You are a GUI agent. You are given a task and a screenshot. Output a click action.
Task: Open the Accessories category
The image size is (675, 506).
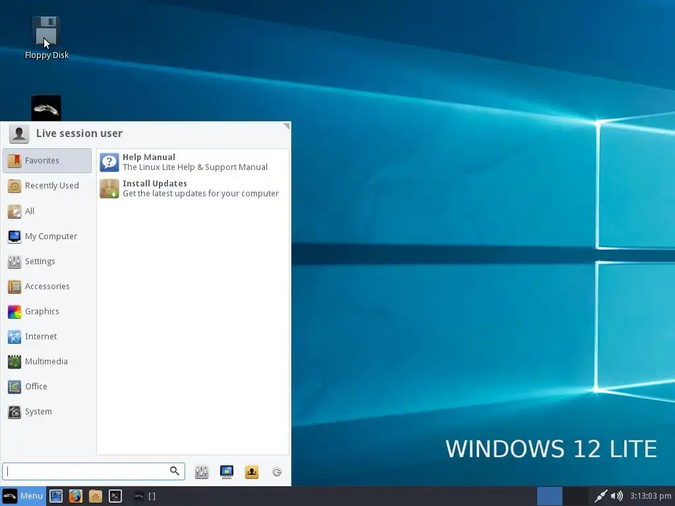[x=47, y=286]
